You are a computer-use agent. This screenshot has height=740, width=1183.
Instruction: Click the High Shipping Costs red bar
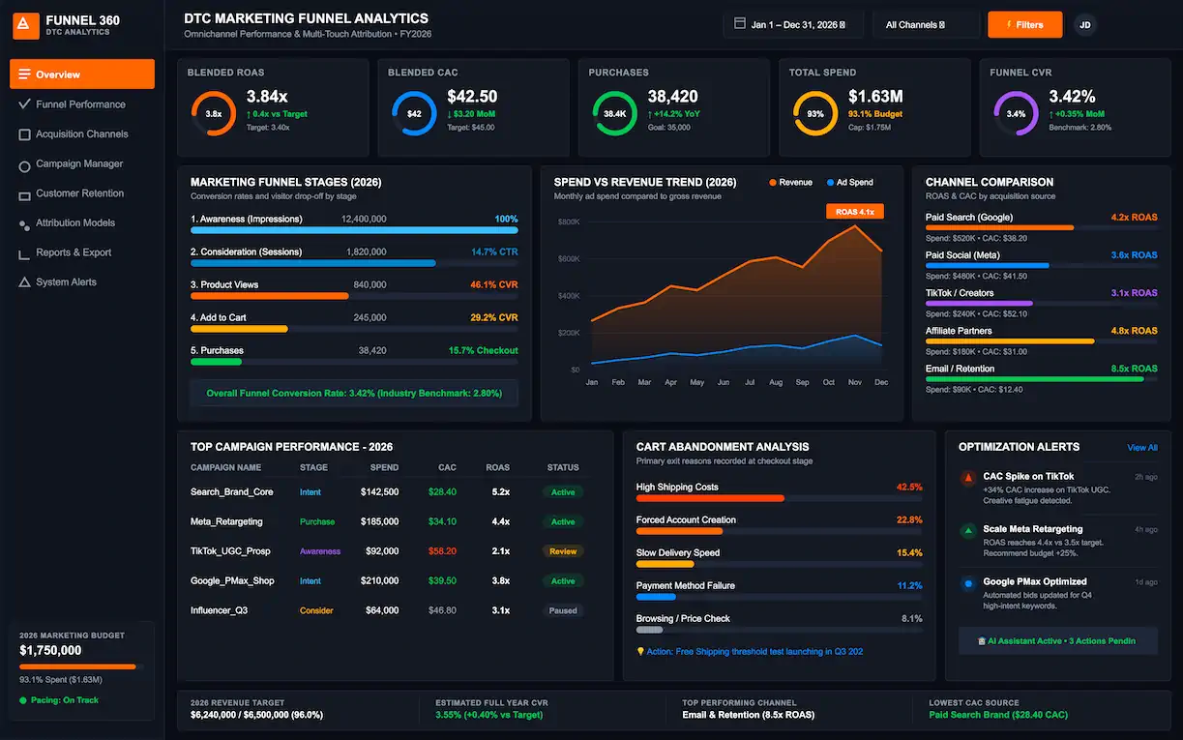710,498
